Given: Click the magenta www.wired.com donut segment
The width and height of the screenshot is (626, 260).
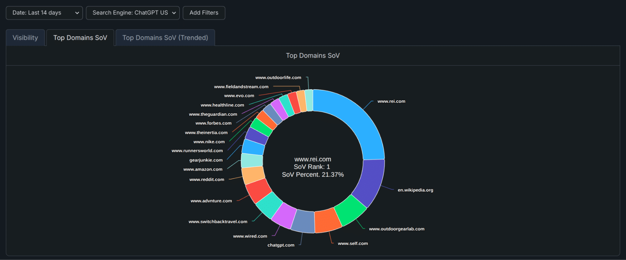Looking at the screenshot, I should click(x=284, y=215).
